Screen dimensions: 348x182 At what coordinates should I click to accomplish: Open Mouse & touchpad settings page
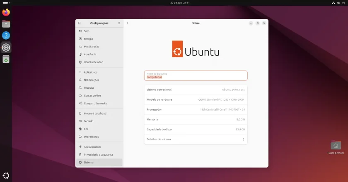(x=99, y=113)
